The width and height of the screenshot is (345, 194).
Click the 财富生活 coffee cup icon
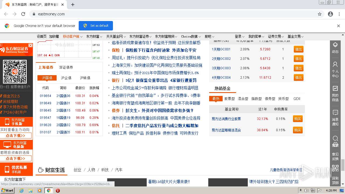(41, 170)
